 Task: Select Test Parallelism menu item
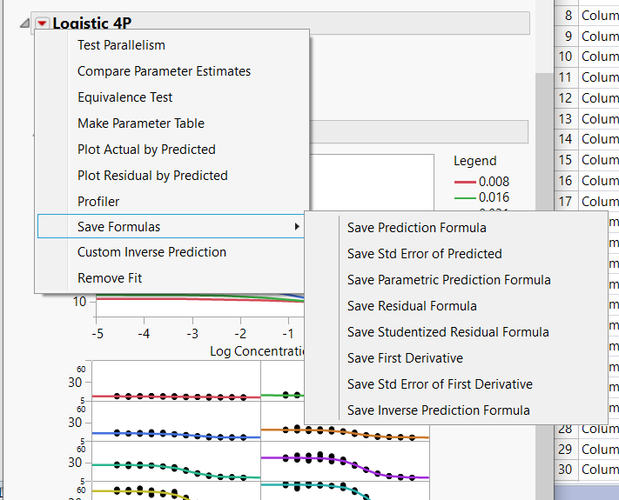point(121,45)
